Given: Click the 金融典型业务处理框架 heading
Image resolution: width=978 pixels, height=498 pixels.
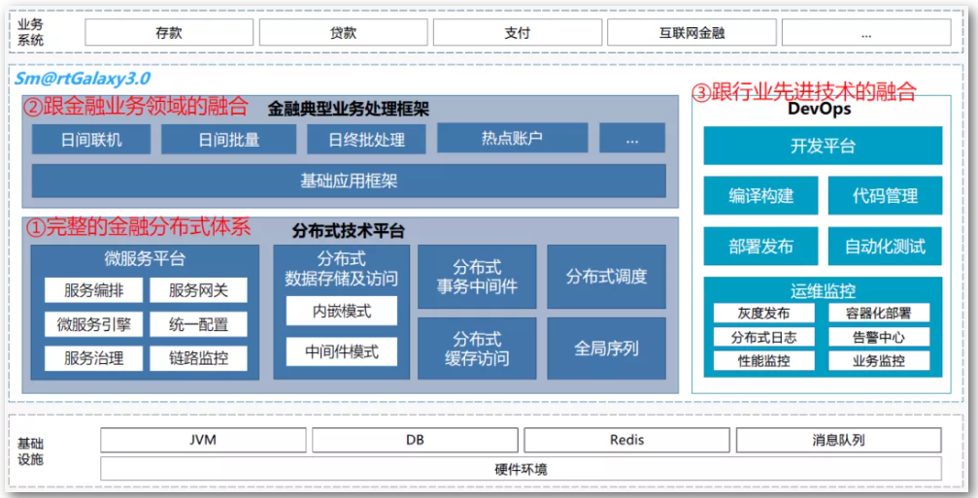Looking at the screenshot, I should [x=349, y=109].
